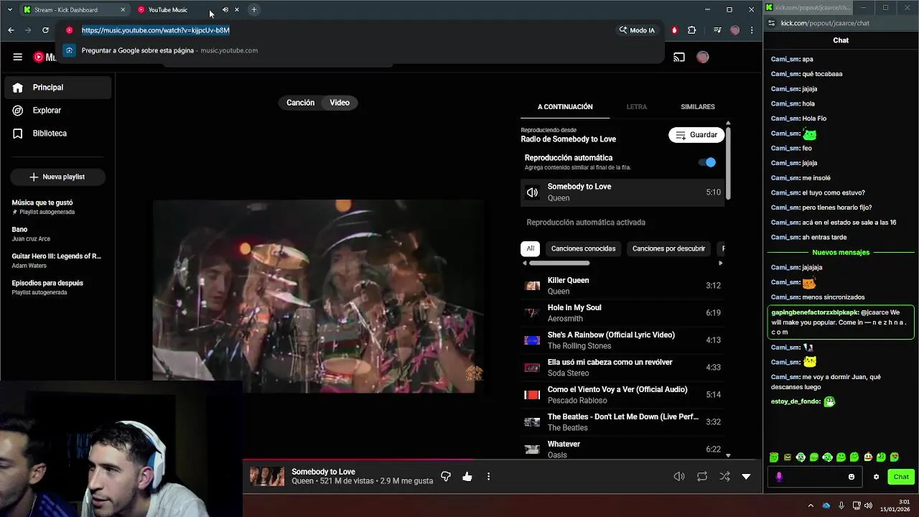
Task: Dislike Somebody to Love with thumbs down
Action: (x=446, y=476)
